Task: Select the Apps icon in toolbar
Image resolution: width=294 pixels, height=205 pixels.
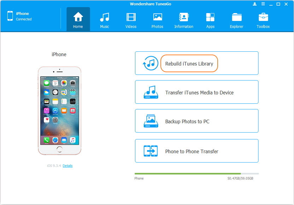Action: click(x=210, y=20)
